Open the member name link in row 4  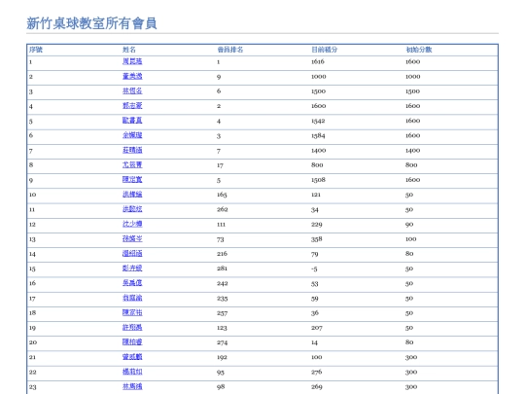coord(132,106)
